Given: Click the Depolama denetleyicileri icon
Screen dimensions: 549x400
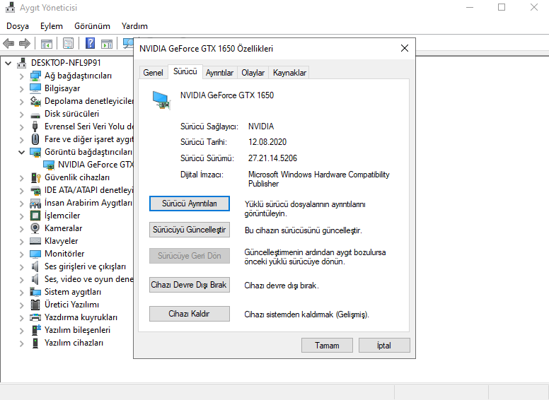Looking at the screenshot, I should [x=35, y=101].
